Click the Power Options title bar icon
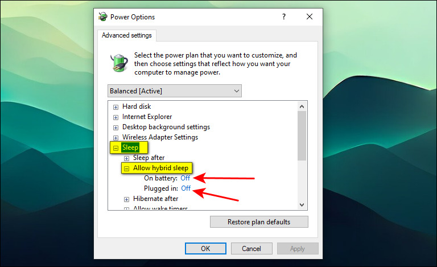The width and height of the screenshot is (437, 267). tap(103, 17)
